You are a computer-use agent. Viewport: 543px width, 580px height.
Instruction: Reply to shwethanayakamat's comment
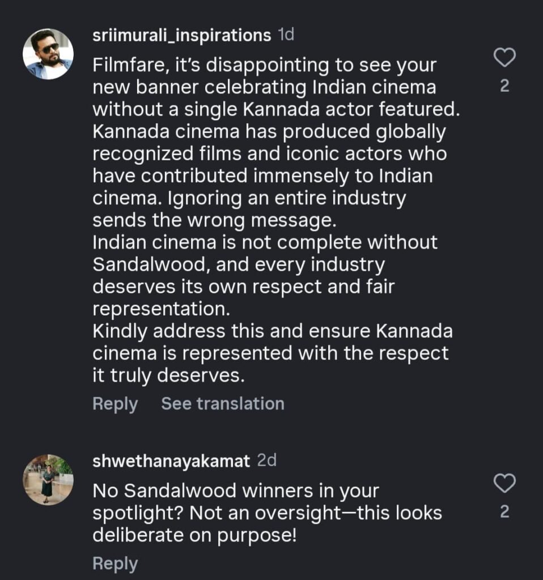click(115, 564)
